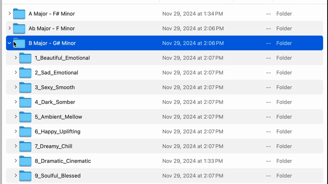Expand the 8_Dramatic_Cinematic subfolder

pyautogui.click(x=16, y=161)
